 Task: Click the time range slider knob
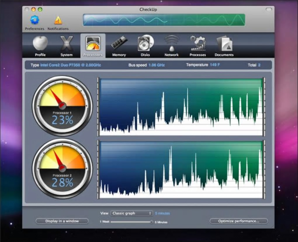coord(151,222)
